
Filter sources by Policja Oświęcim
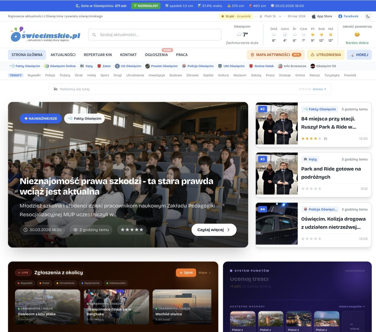198,66
